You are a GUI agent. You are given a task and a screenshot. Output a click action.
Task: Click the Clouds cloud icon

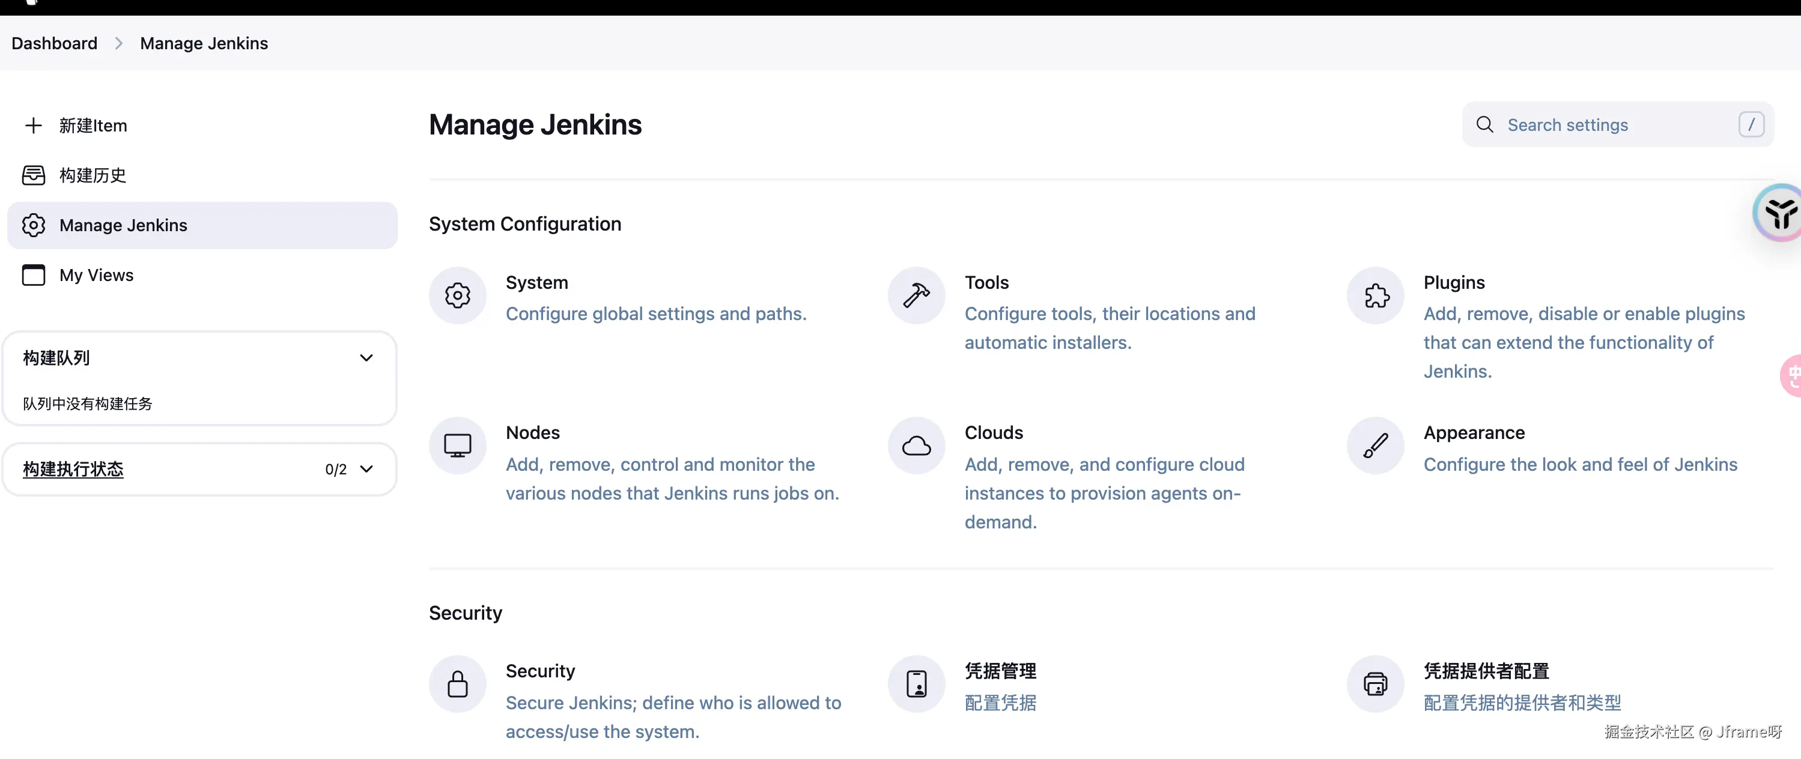(x=916, y=446)
